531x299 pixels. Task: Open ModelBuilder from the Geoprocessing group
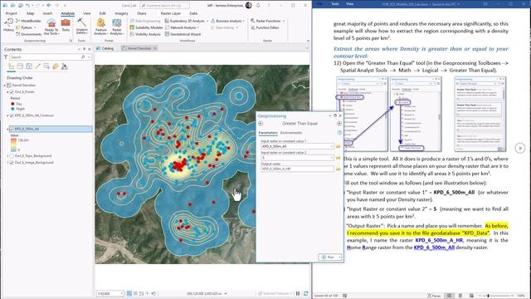click(x=28, y=21)
